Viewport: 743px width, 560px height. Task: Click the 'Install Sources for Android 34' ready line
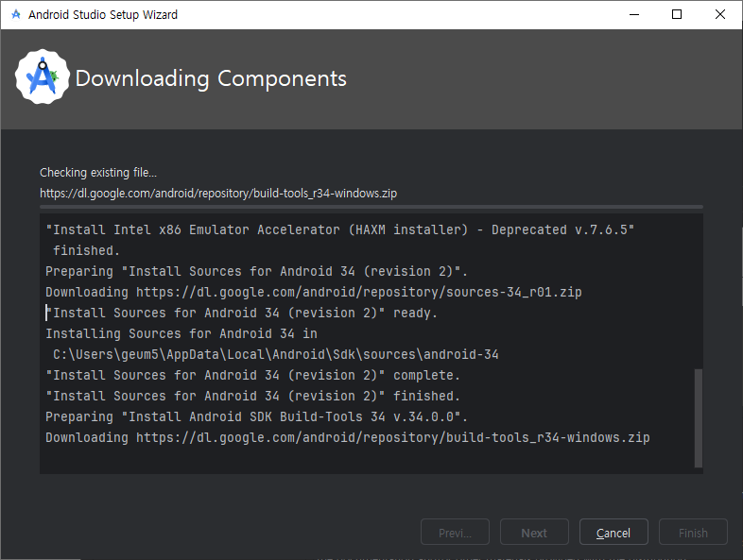point(241,313)
